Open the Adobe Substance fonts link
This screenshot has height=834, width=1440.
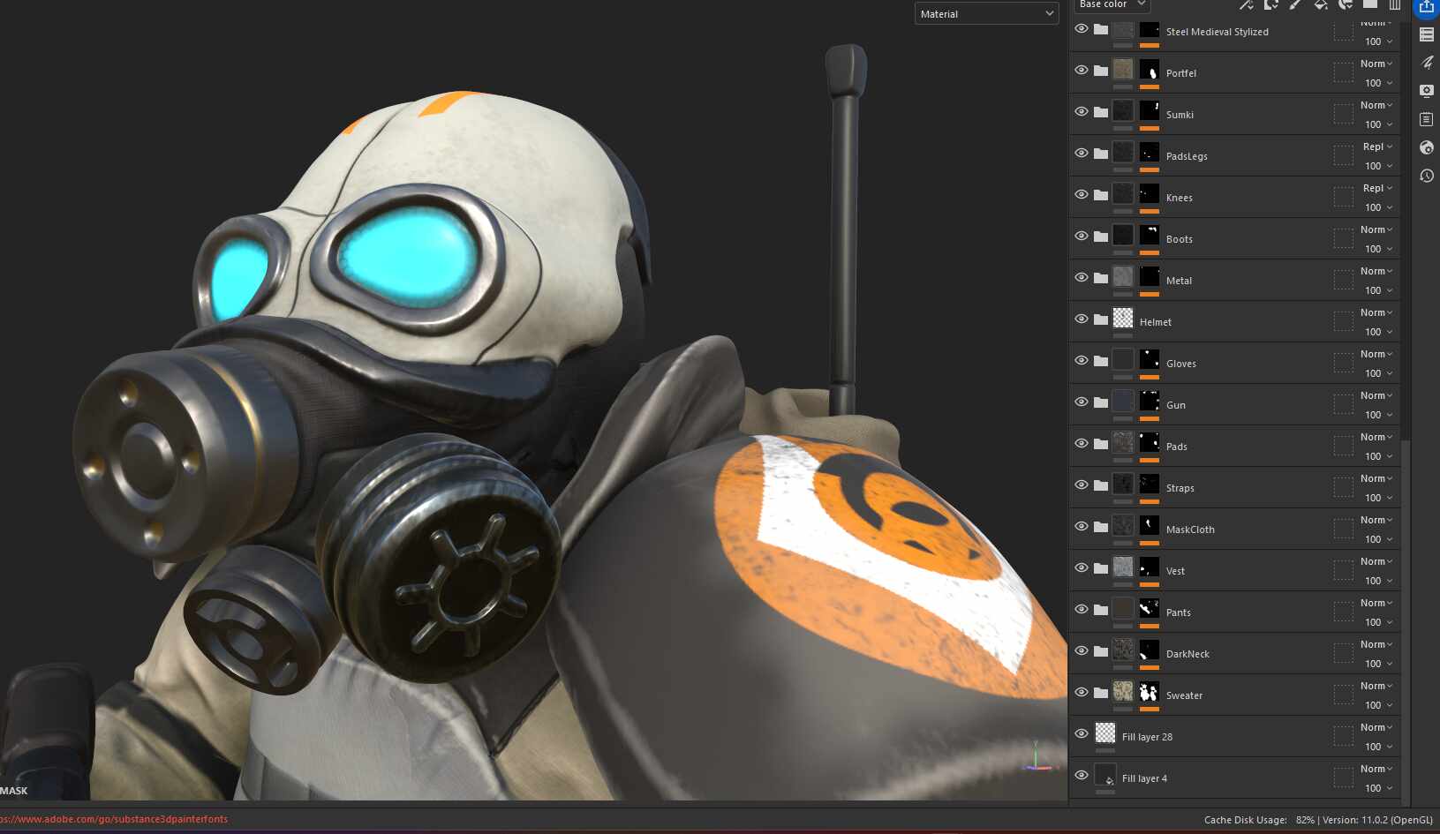(113, 819)
